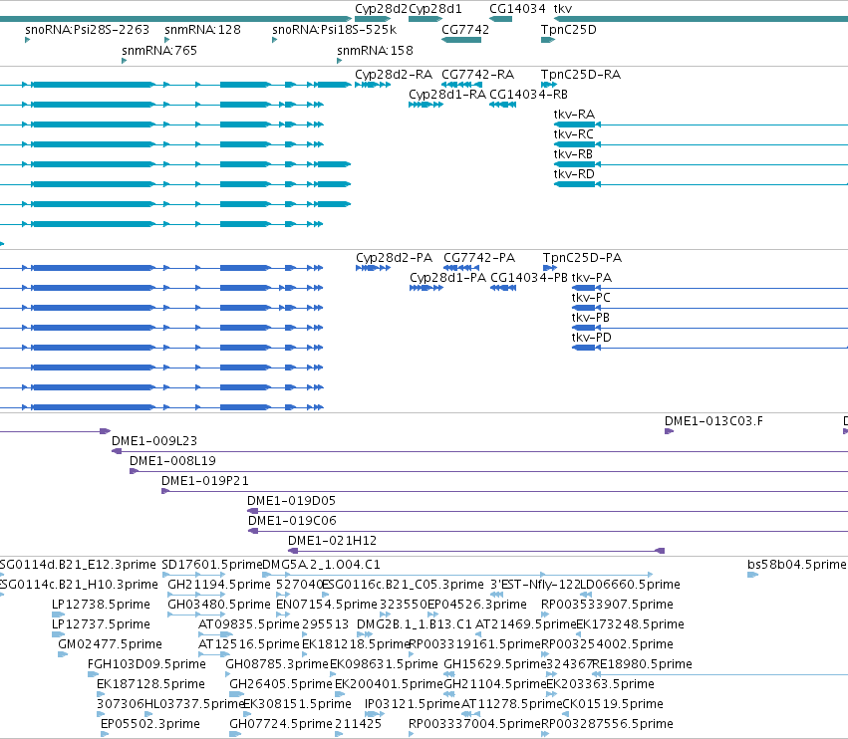Image resolution: width=848 pixels, height=739 pixels.
Task: Click the snmRNA:158 arrow marker
Action: click(339, 61)
